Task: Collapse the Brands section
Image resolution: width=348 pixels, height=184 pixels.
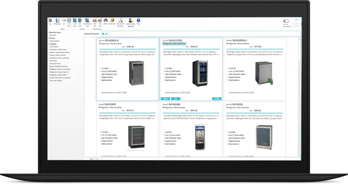Action: point(48,38)
